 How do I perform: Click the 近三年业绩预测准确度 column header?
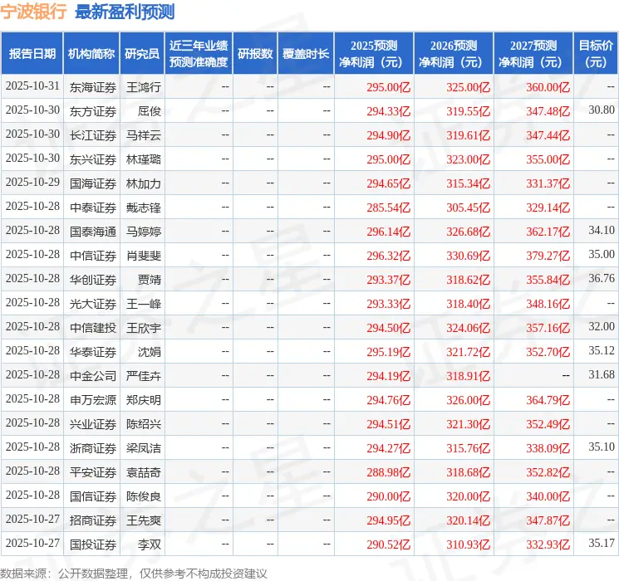point(199,53)
